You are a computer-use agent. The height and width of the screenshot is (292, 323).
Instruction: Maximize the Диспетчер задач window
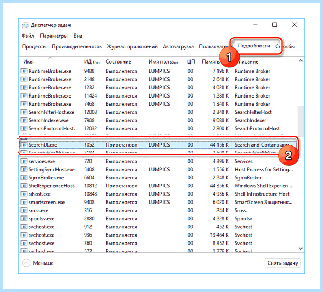(x=275, y=25)
